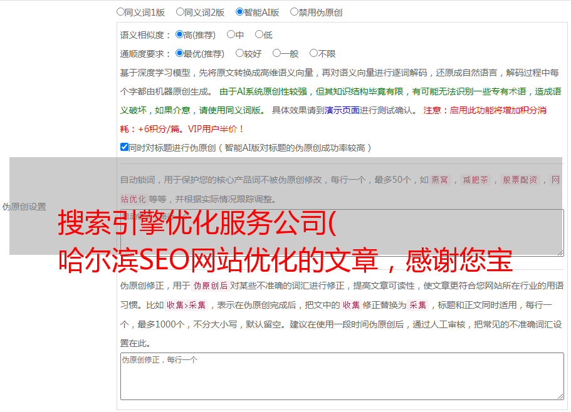This screenshot has width=571, height=412.
Task: Select the 智能AI版 radio button
Action: click(240, 12)
